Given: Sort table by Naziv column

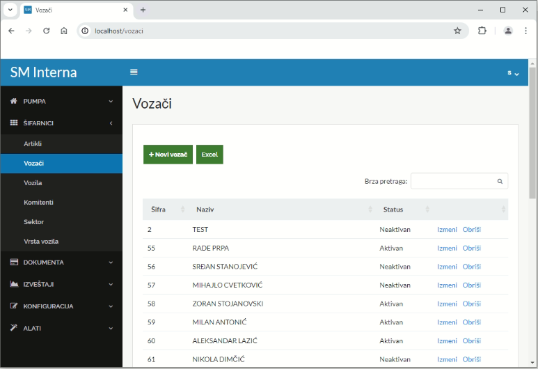Looking at the screenshot, I should coord(283,210).
